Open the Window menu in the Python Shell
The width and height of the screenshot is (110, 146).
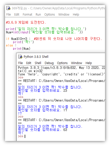[x=77, y=63]
